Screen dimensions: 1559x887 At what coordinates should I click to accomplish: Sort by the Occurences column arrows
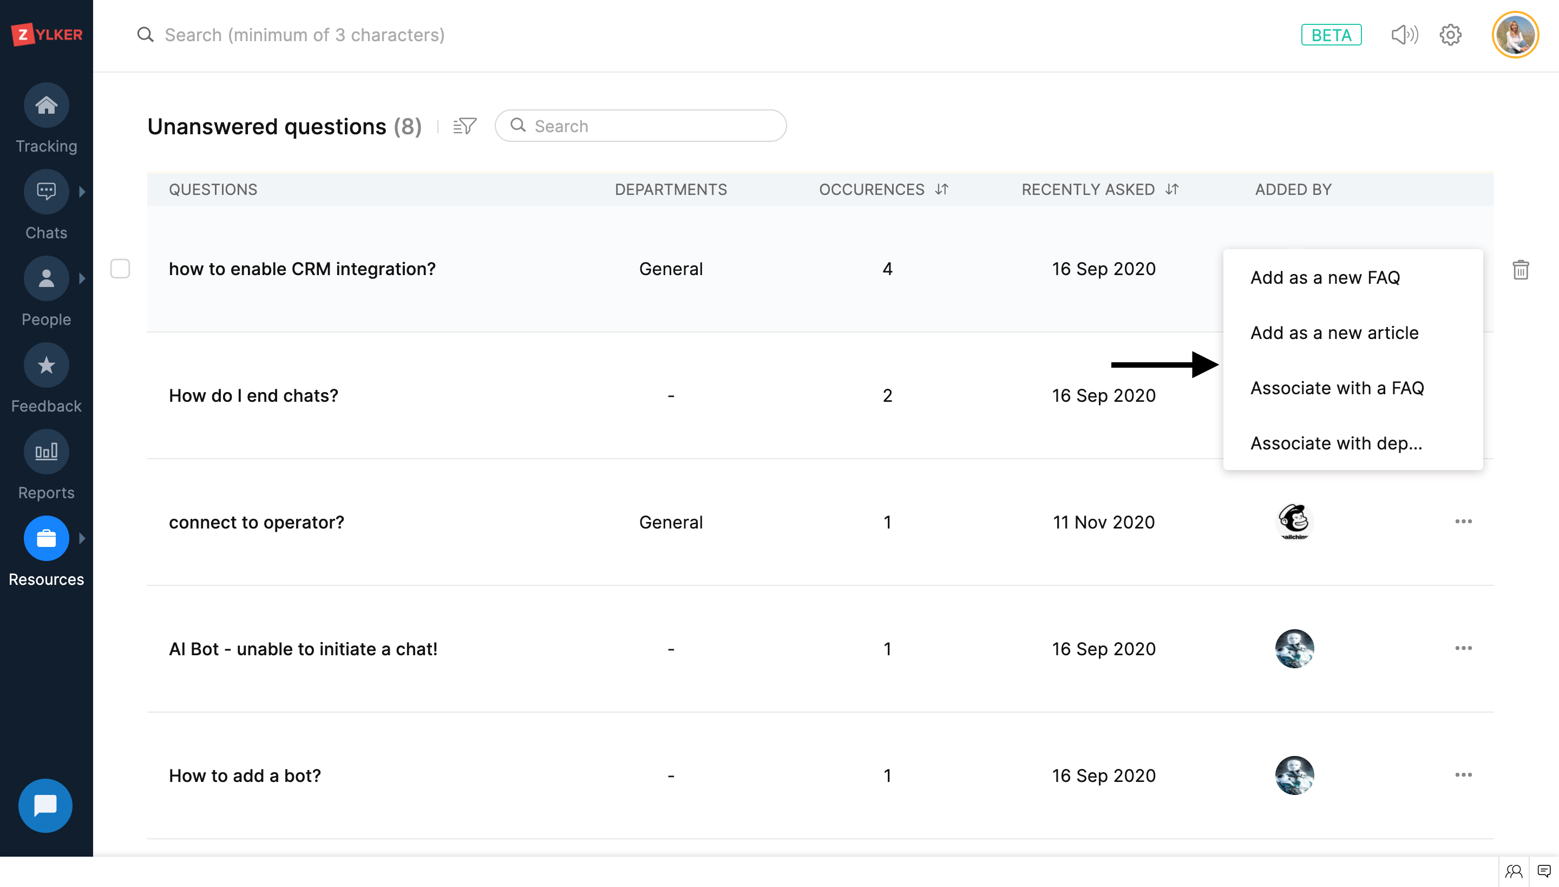[x=941, y=190]
